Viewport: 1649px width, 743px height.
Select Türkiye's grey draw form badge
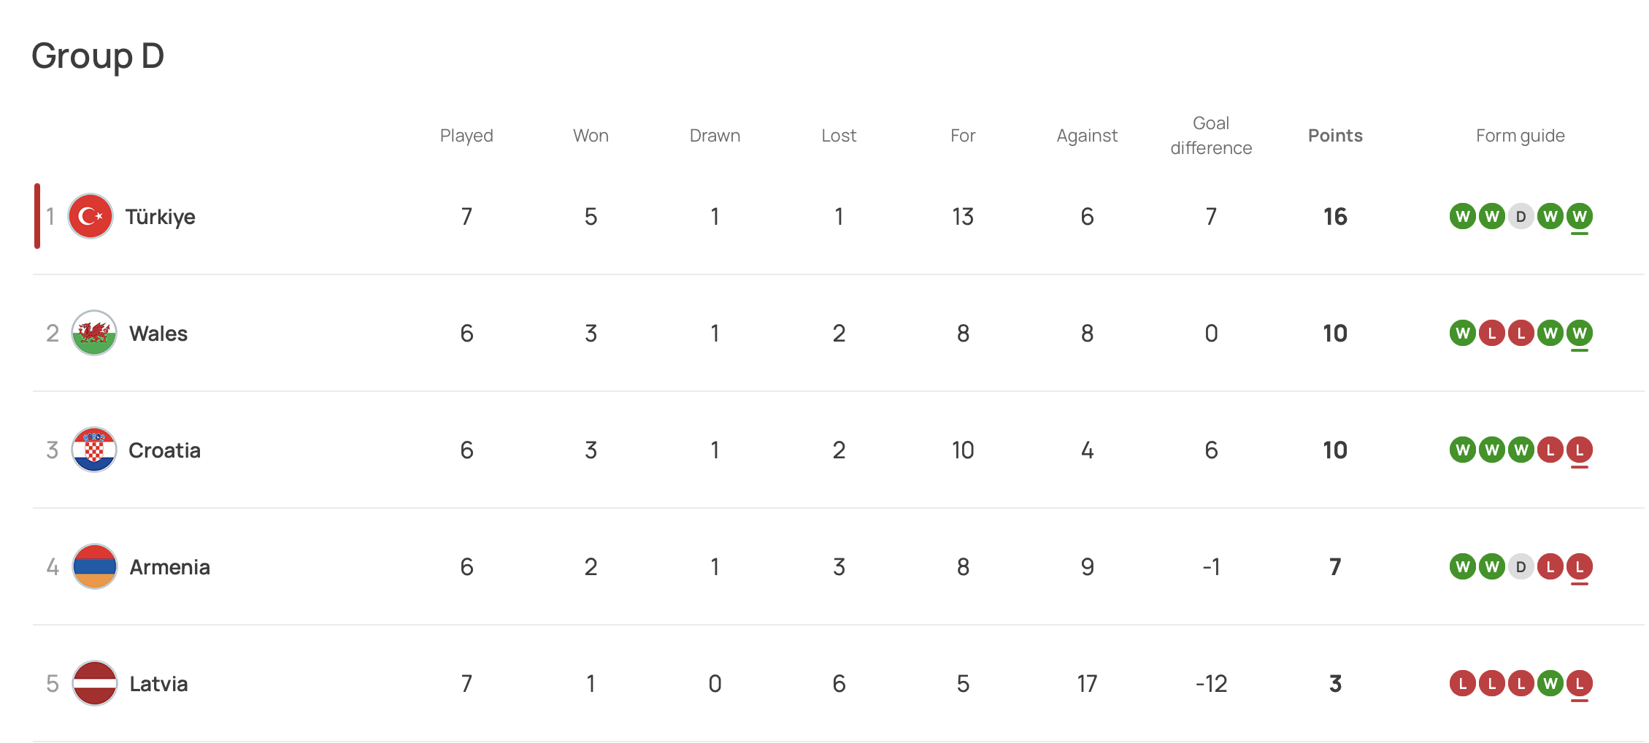[1521, 216]
